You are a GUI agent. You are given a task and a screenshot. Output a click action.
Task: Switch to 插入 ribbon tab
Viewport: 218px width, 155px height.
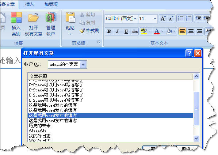[x=29, y=4]
